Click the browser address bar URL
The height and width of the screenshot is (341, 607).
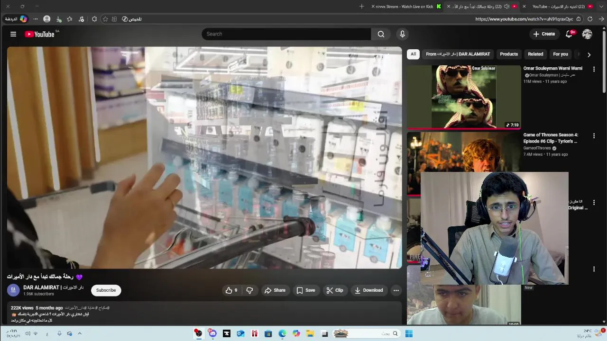tap(524, 19)
